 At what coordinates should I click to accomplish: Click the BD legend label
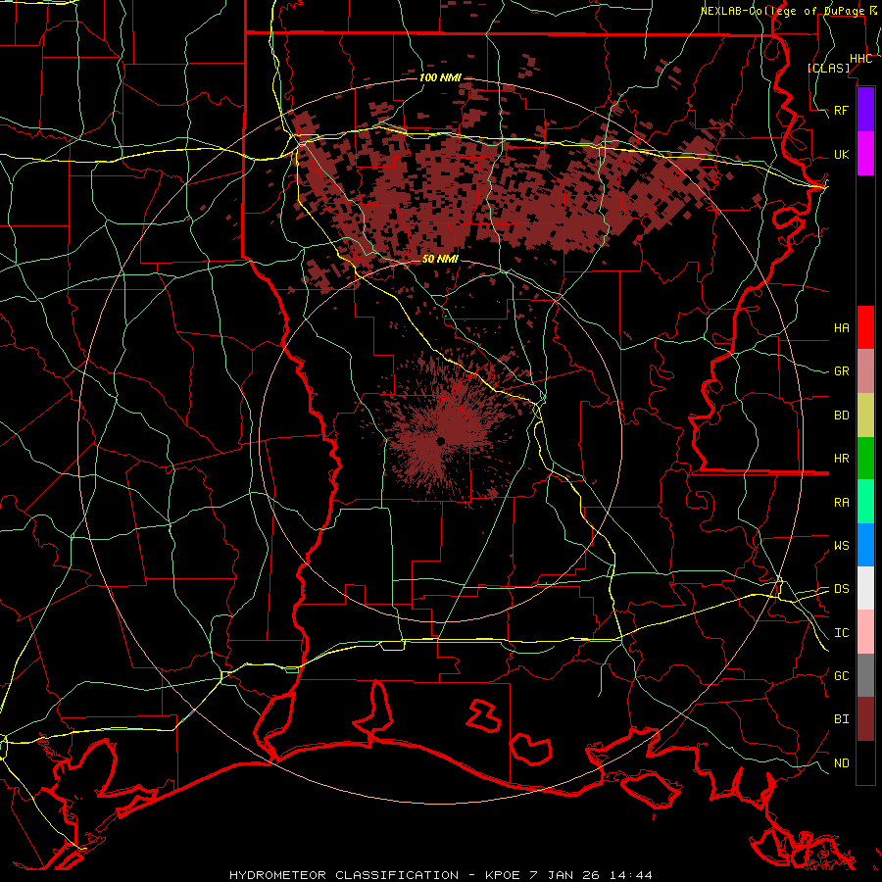coord(842,416)
